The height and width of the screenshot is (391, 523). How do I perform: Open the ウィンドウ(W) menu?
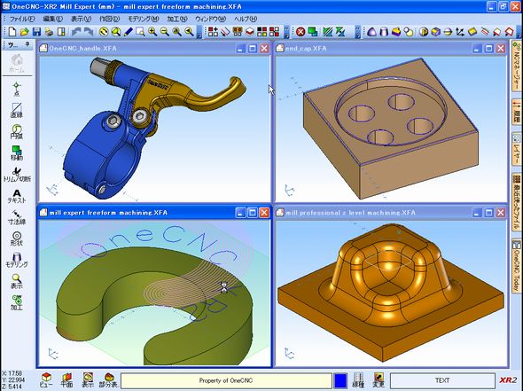pyautogui.click(x=210, y=19)
